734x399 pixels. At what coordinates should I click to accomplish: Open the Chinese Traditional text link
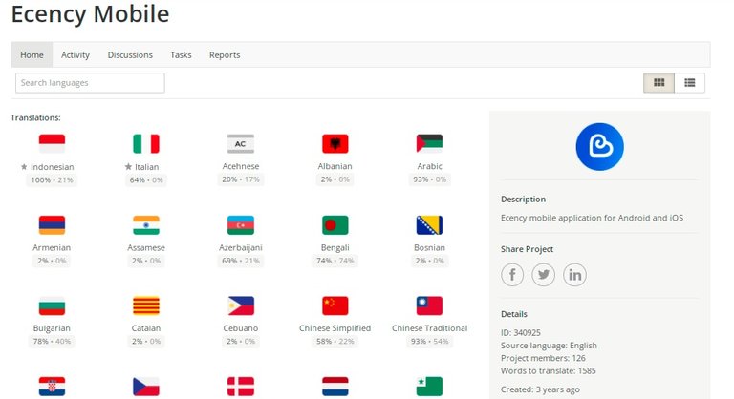(x=429, y=328)
